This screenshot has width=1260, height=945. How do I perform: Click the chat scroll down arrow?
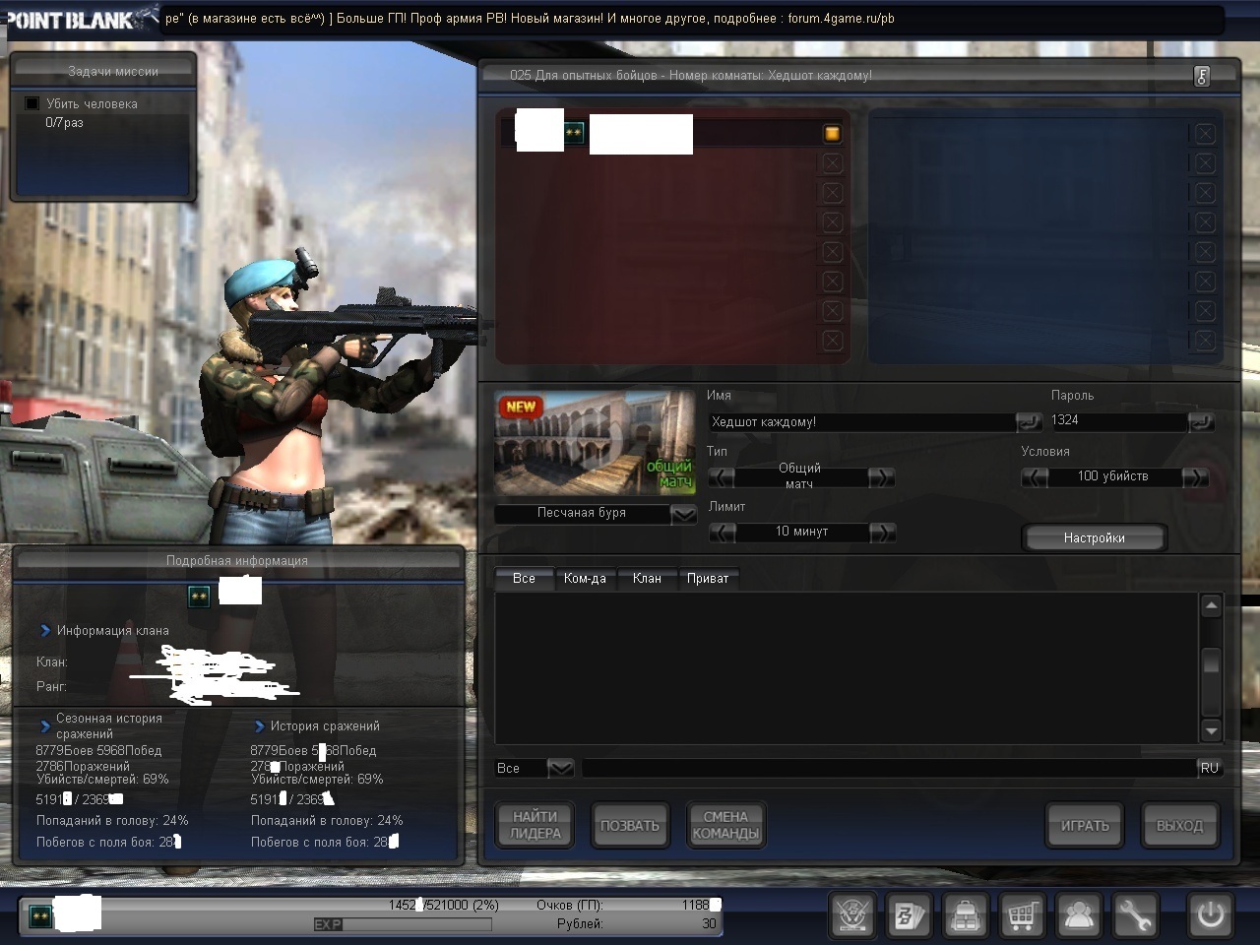[x=1212, y=730]
